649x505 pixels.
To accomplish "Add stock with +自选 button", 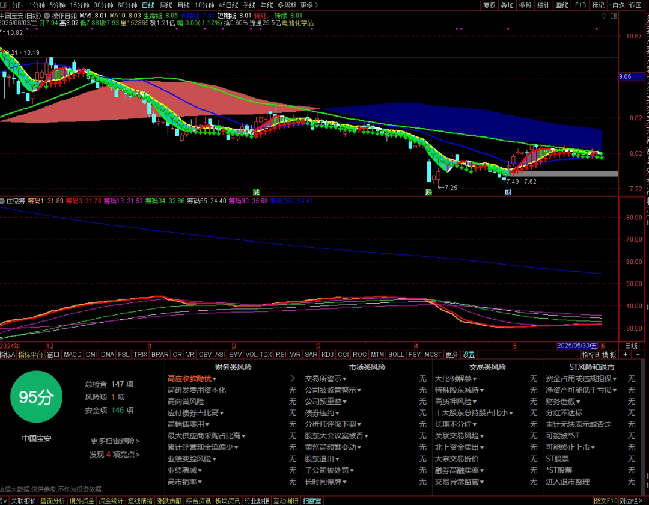I will [x=617, y=5].
